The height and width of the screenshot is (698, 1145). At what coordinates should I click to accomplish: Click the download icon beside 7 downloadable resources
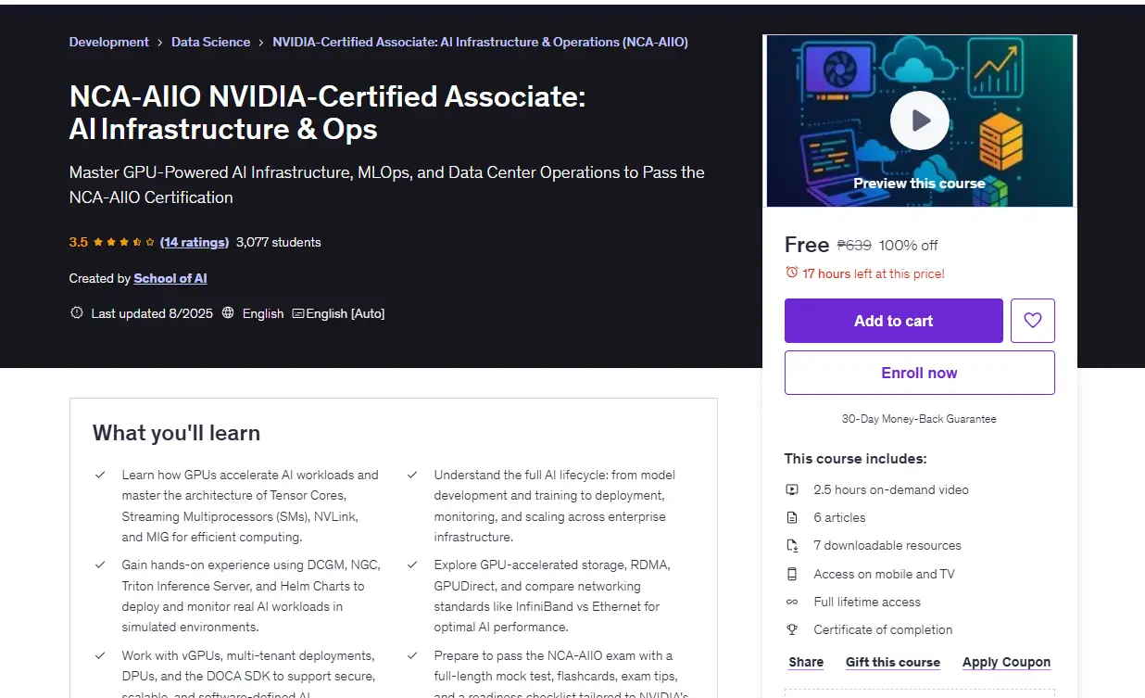click(x=792, y=546)
